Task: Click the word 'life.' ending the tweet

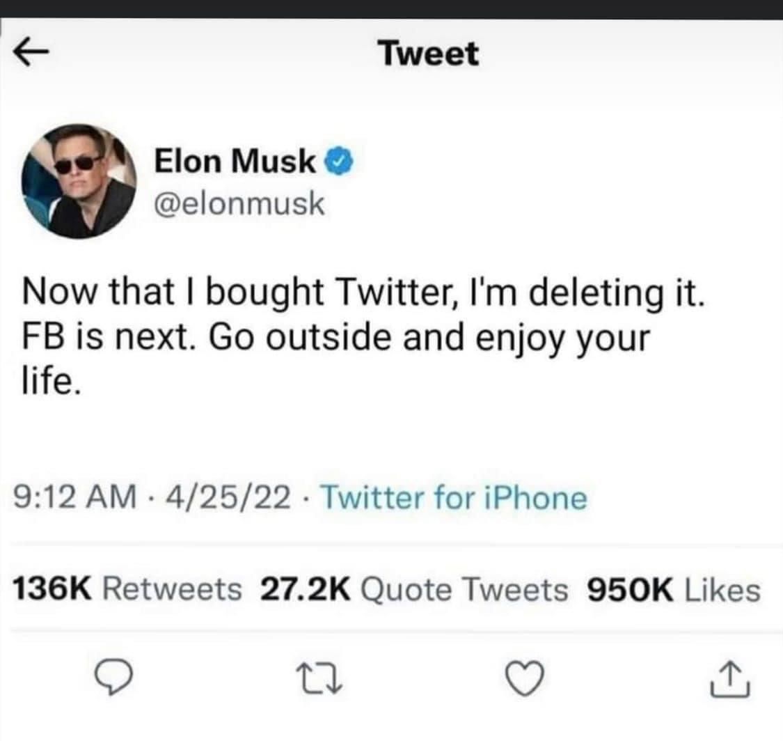Action: tap(53, 384)
